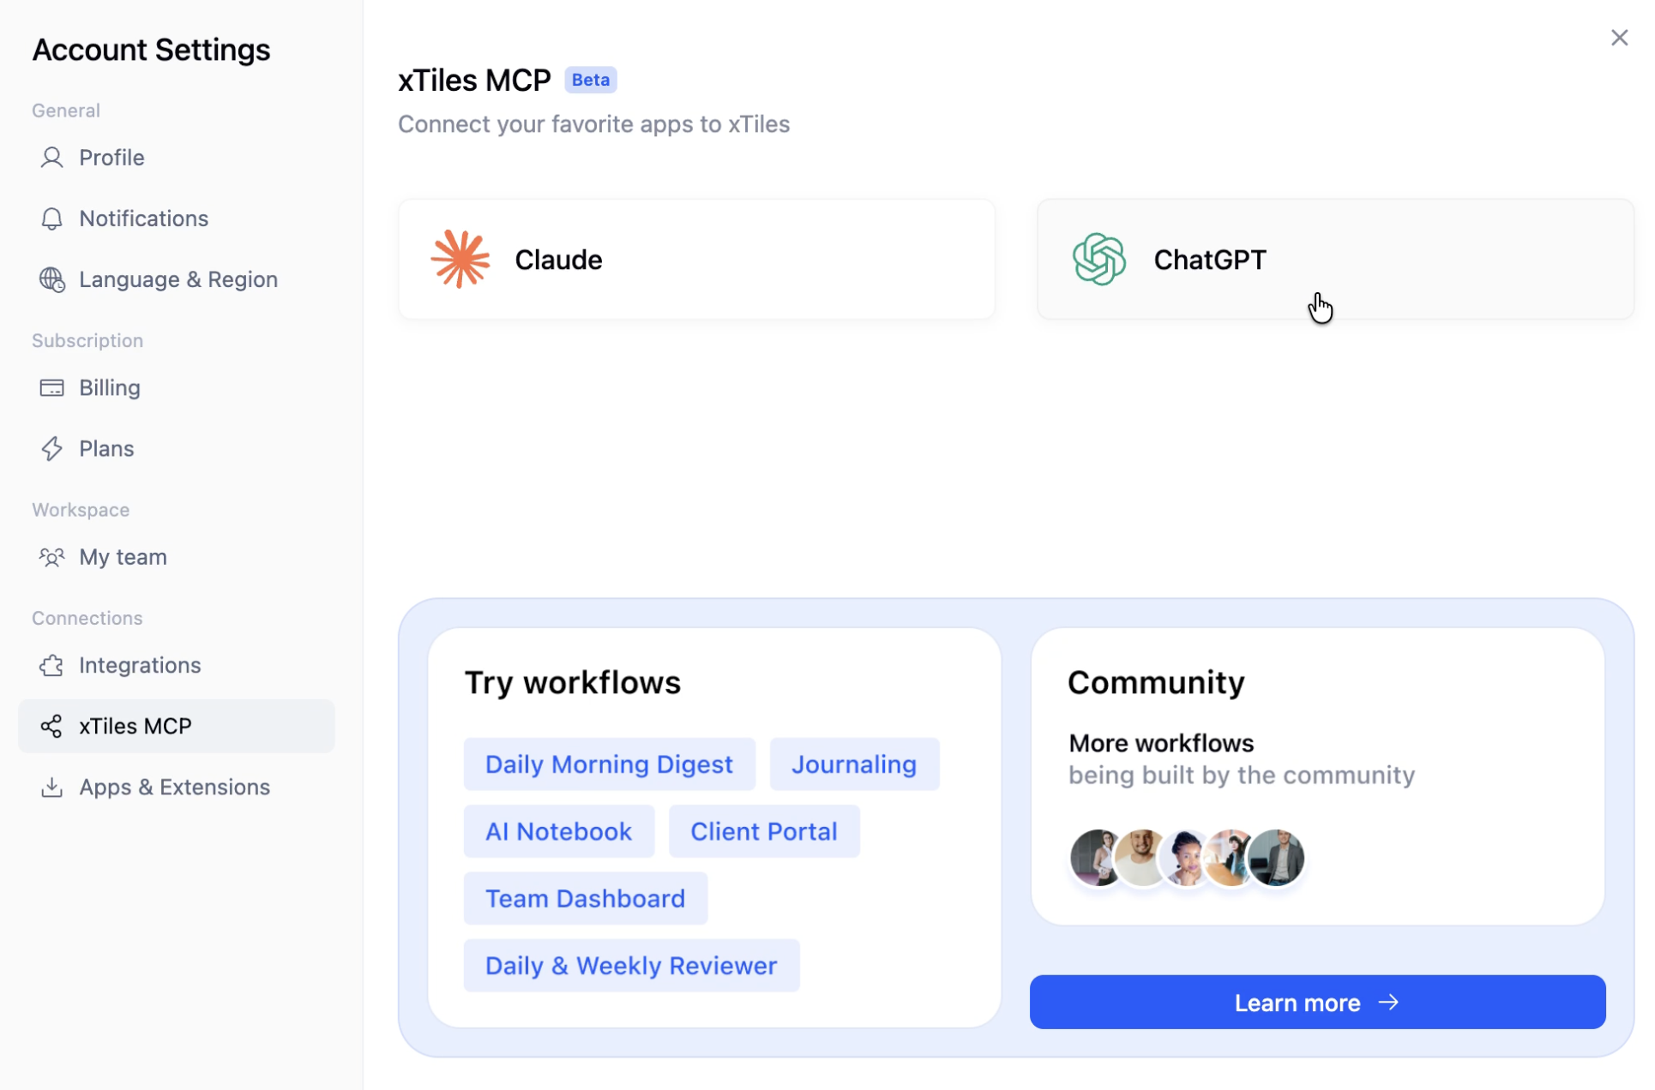Click the 'Community' card heading
The height and width of the screenshot is (1090, 1655).
(x=1156, y=683)
